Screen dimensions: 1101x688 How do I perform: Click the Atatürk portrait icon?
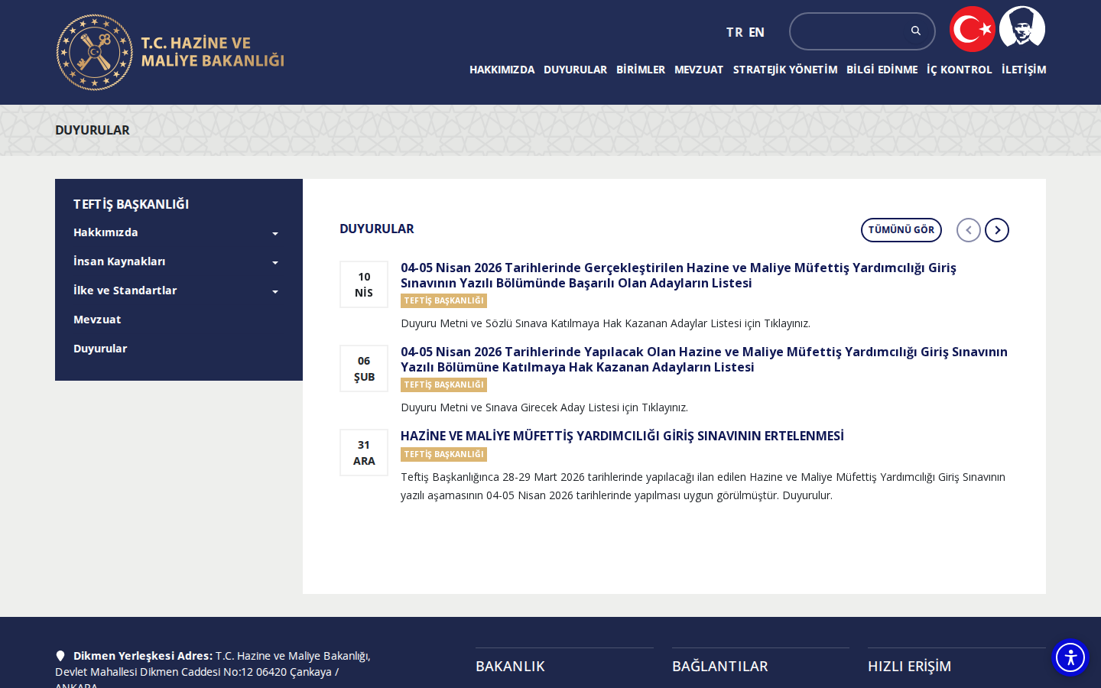click(1022, 29)
